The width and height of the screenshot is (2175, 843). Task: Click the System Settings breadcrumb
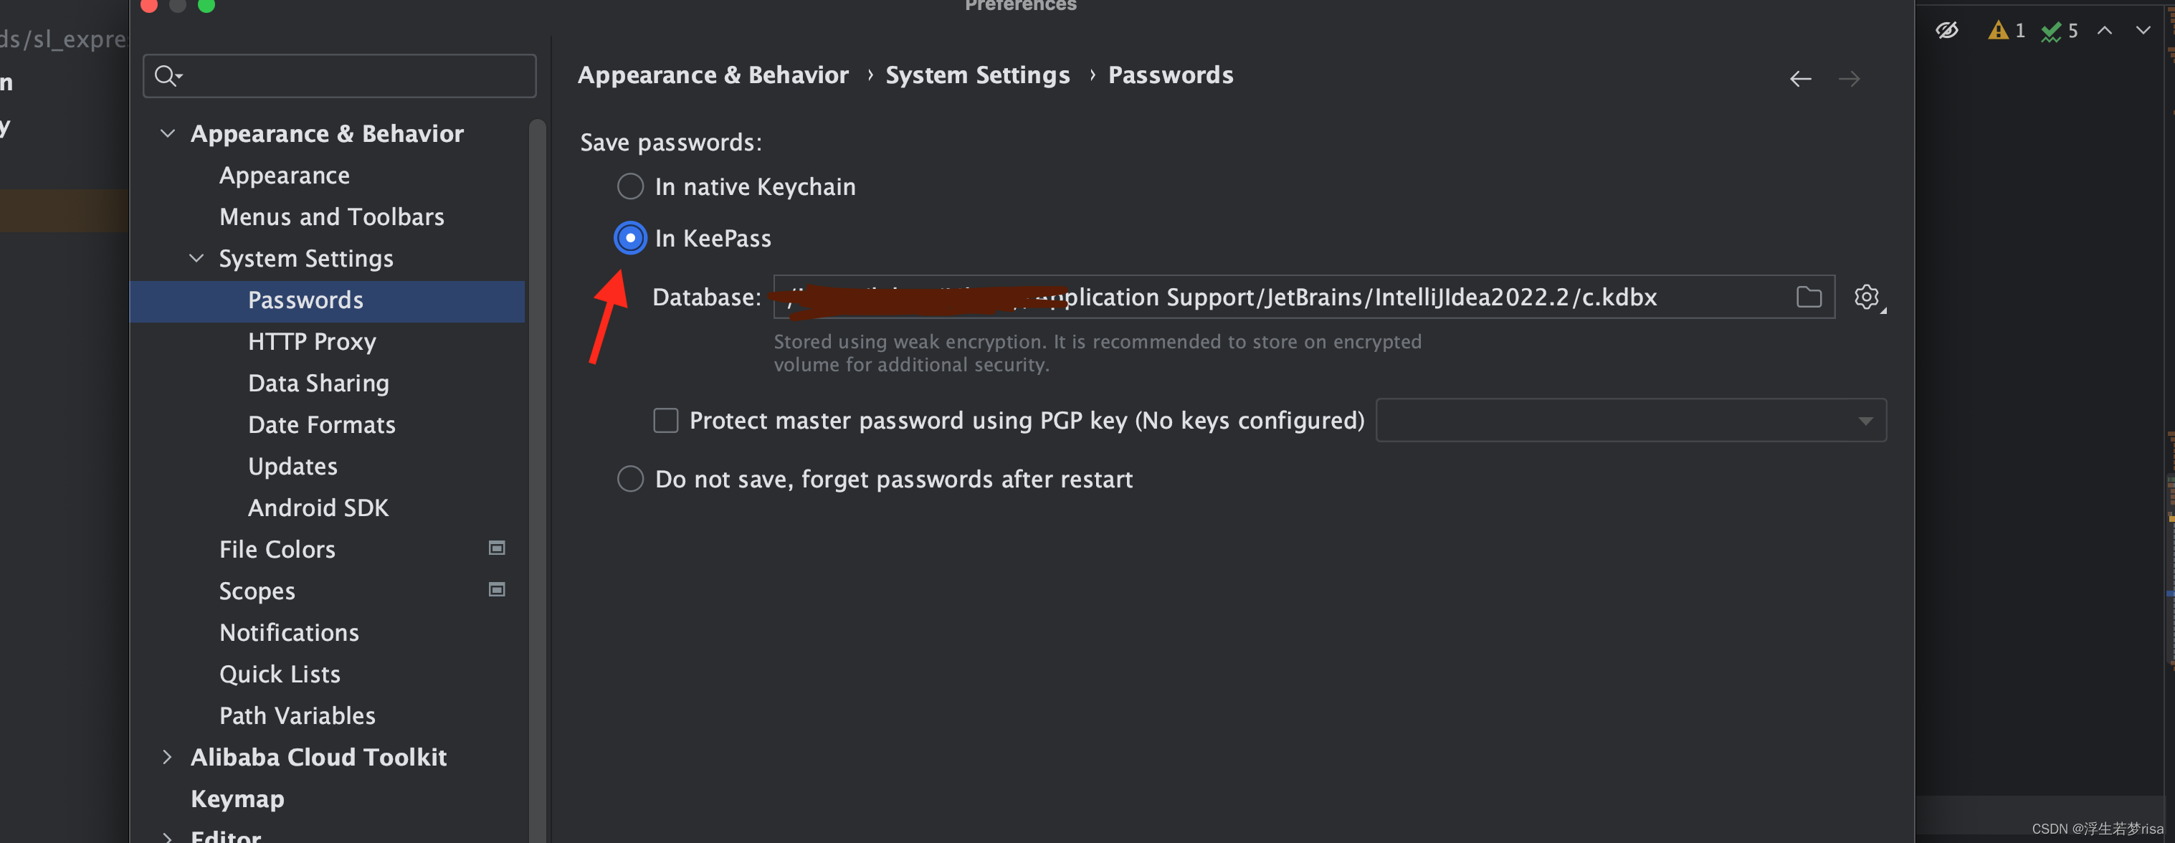pyautogui.click(x=978, y=75)
